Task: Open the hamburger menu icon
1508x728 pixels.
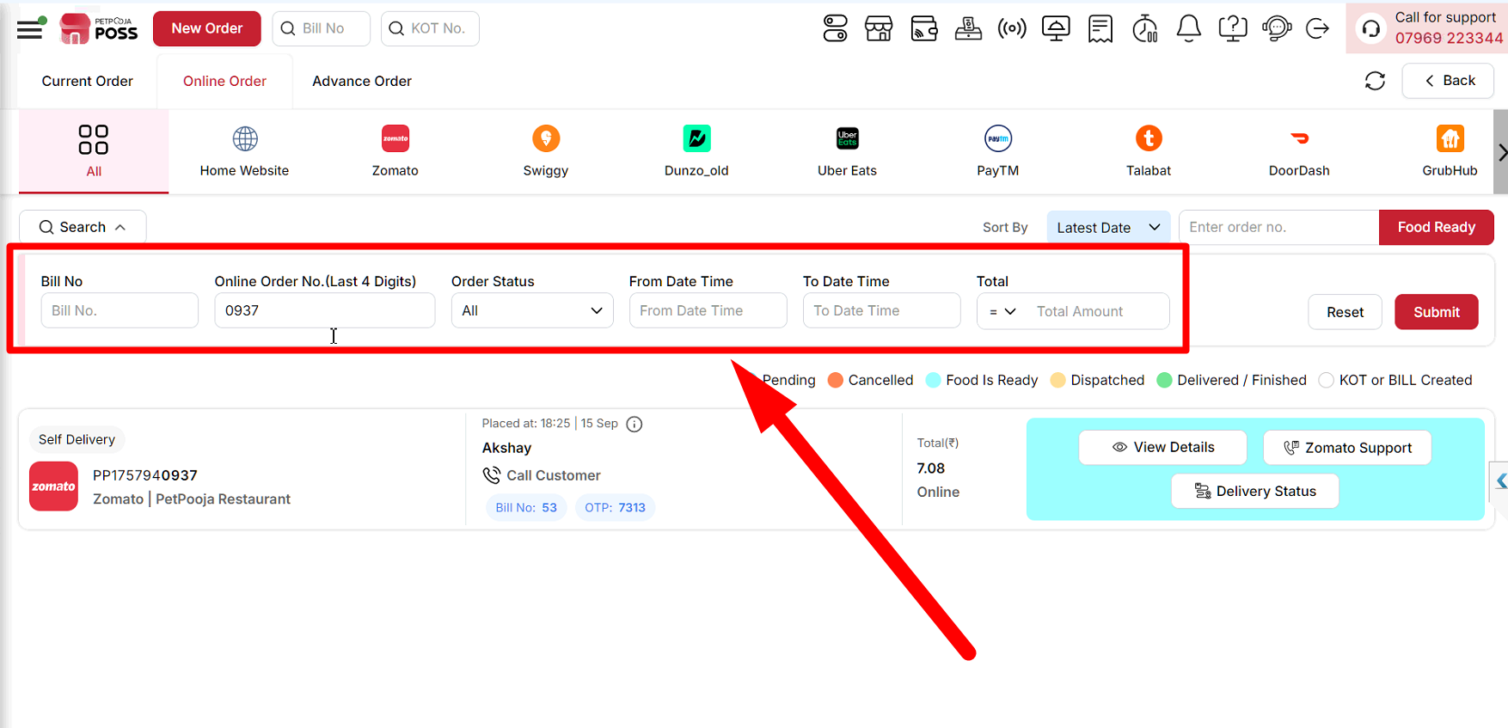Action: tap(29, 28)
